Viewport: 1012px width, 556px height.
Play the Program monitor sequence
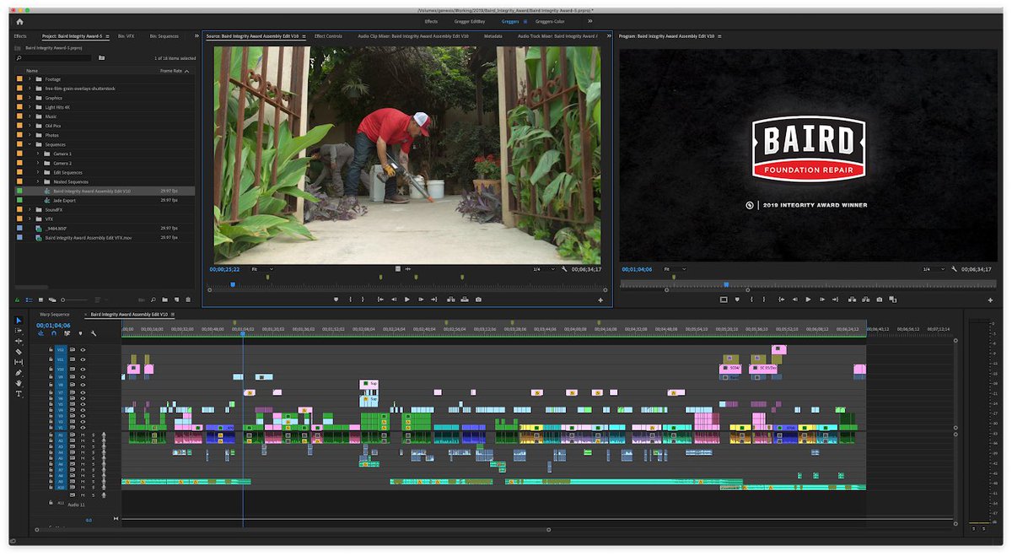pos(808,300)
